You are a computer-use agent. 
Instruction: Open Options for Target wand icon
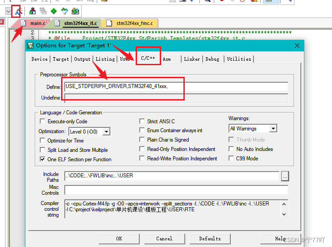[18, 11]
